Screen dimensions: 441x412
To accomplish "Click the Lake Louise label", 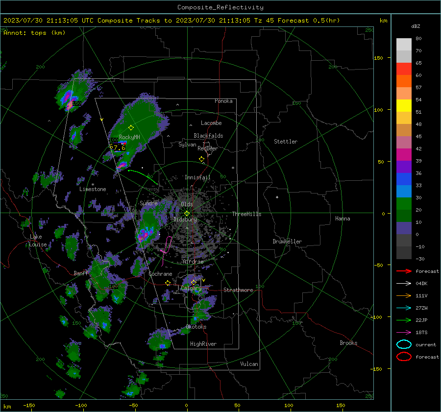I will (38, 241).
